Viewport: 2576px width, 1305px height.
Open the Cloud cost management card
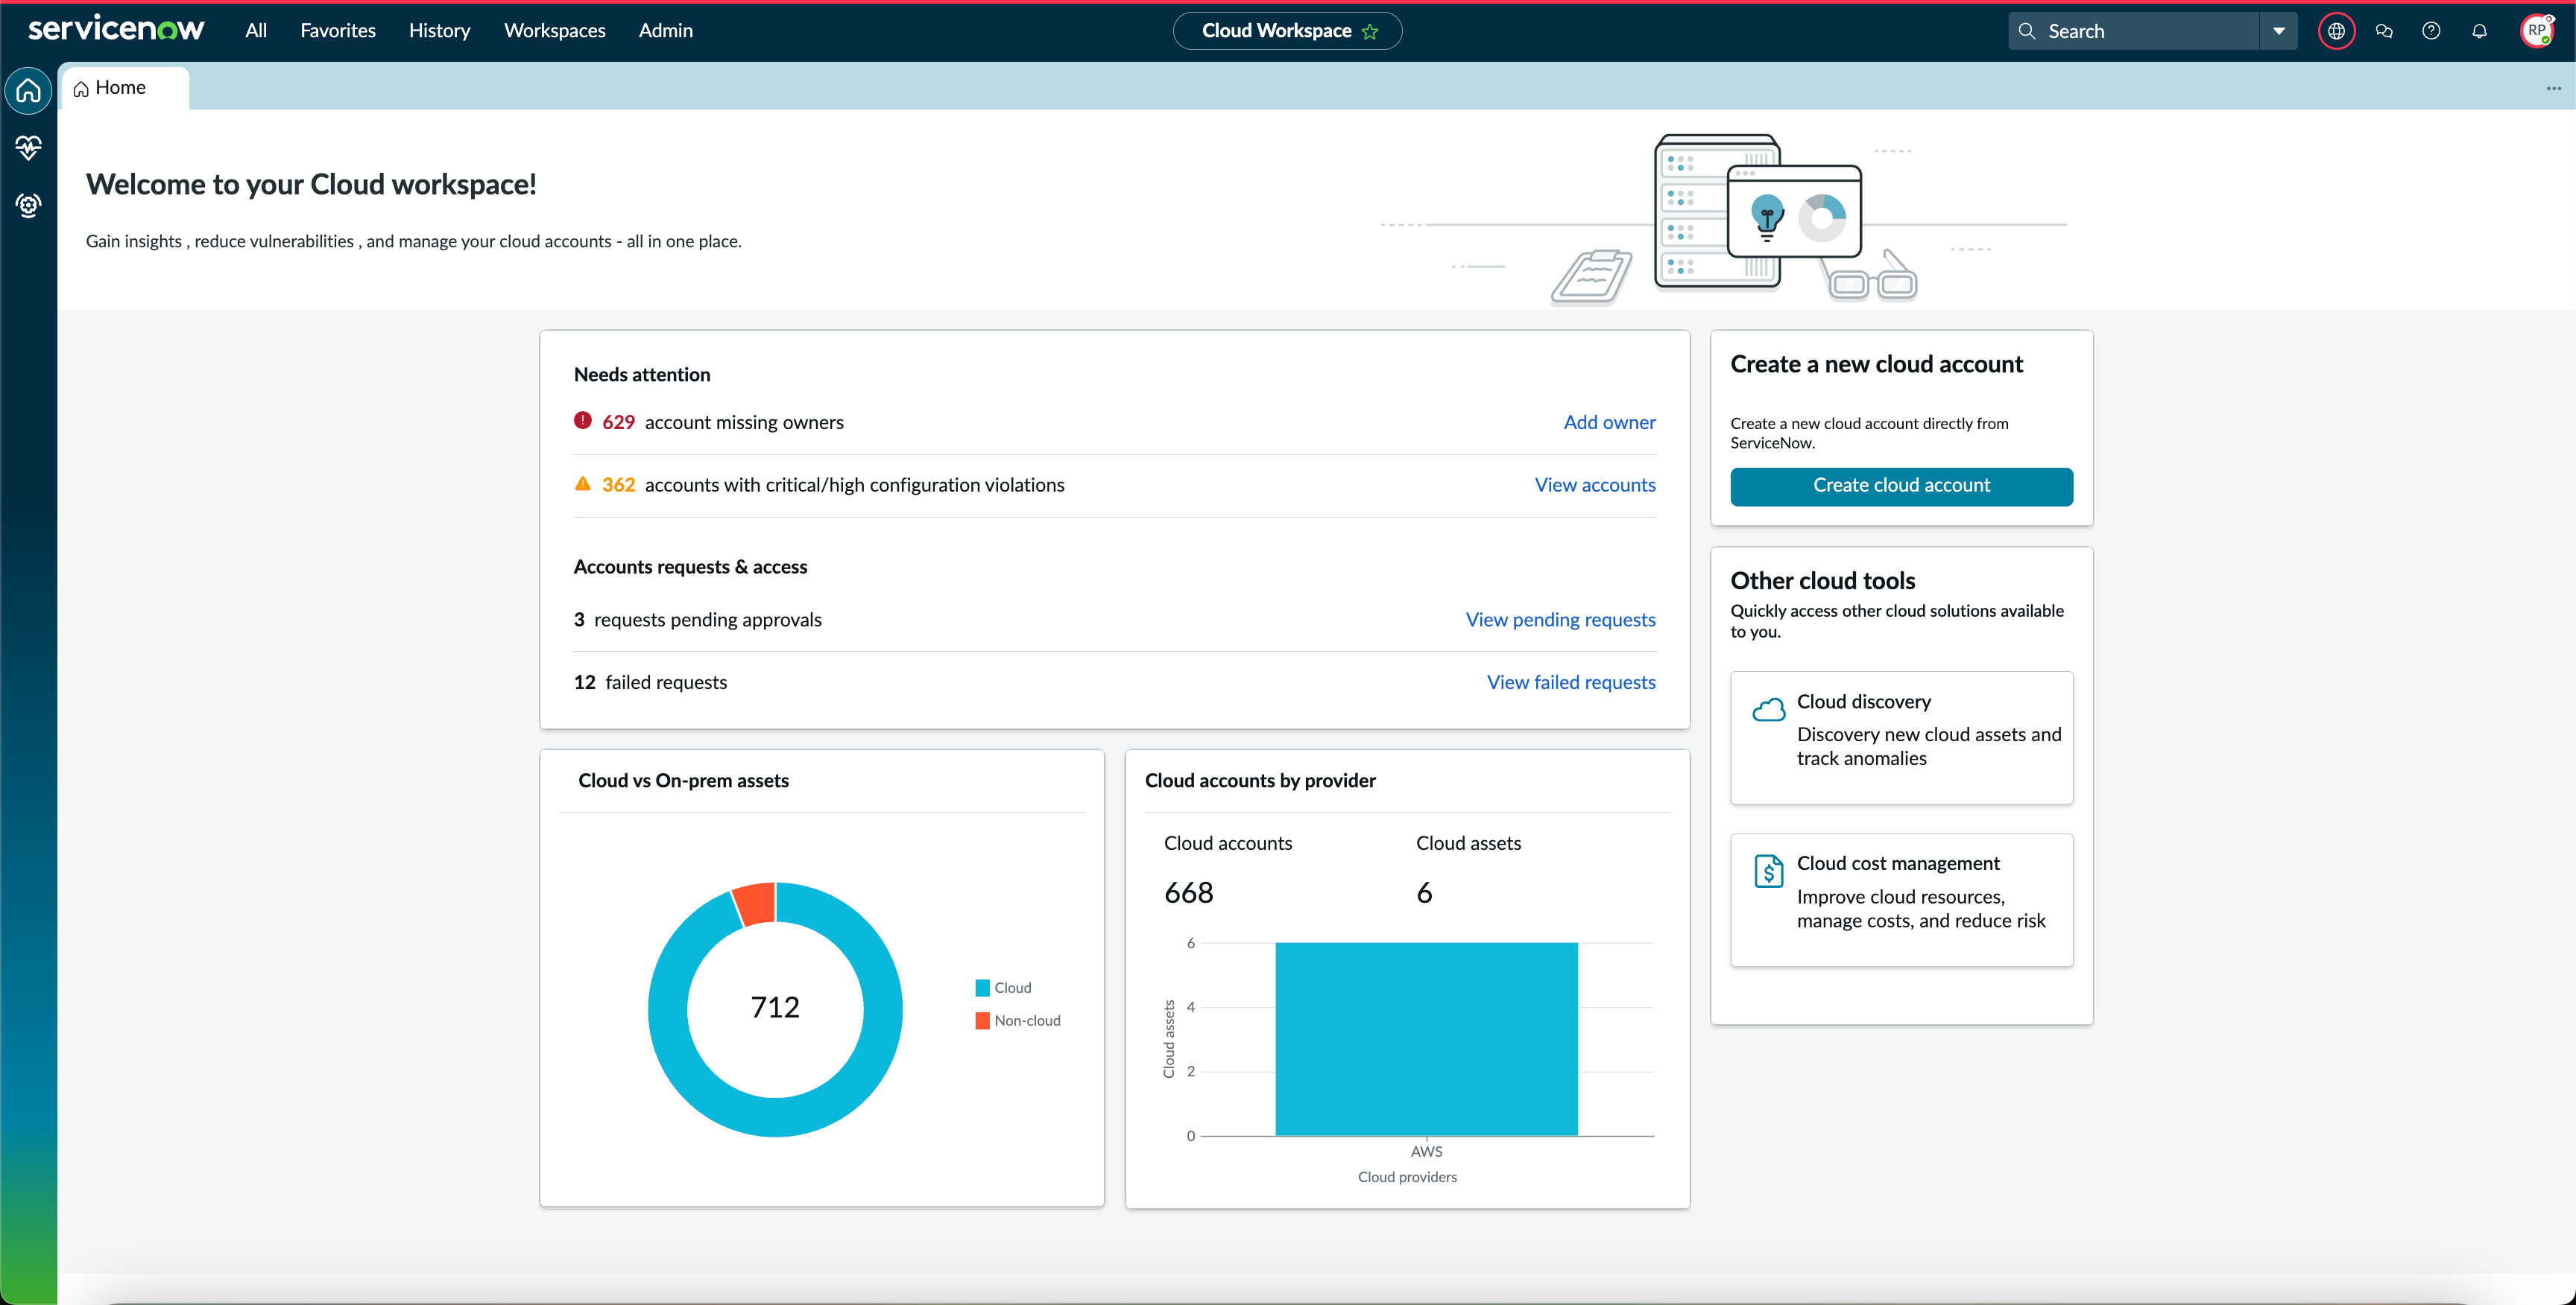(1901, 899)
